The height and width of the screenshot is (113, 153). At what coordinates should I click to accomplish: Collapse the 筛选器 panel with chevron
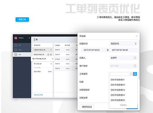137,36
